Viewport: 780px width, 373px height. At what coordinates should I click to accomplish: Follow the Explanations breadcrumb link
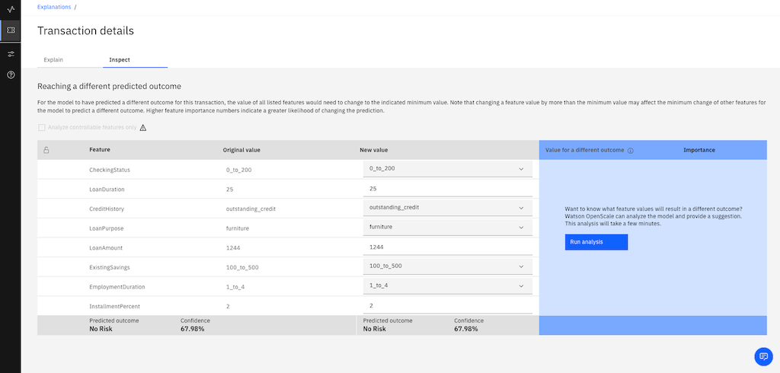click(54, 7)
